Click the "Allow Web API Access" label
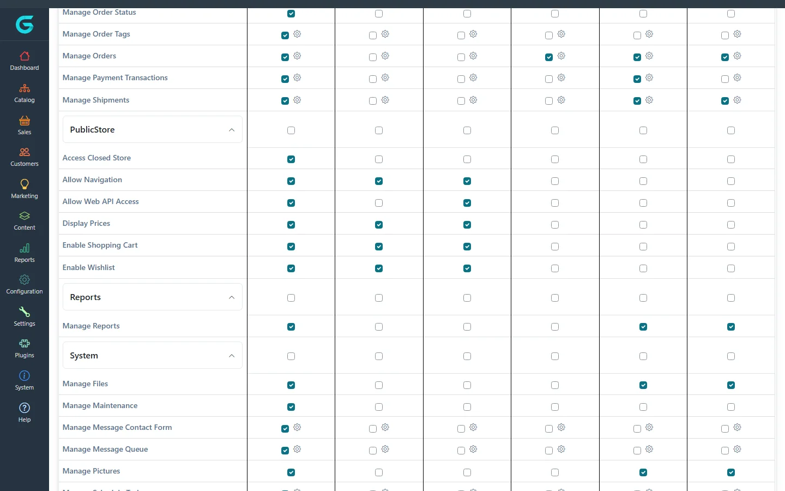Screen dimensions: 785x491 (101, 201)
